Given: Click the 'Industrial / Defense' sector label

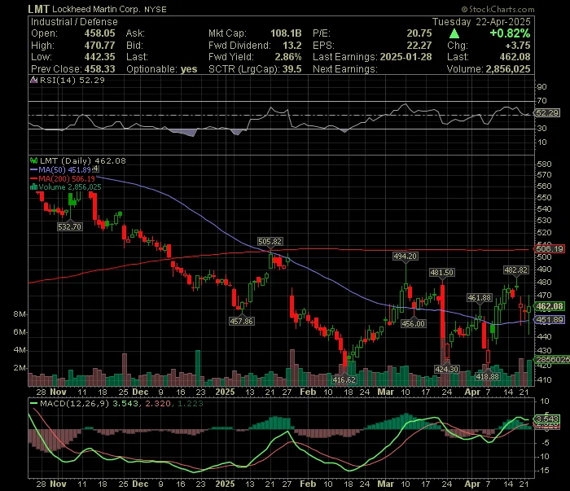Looking at the screenshot, I should point(74,22).
